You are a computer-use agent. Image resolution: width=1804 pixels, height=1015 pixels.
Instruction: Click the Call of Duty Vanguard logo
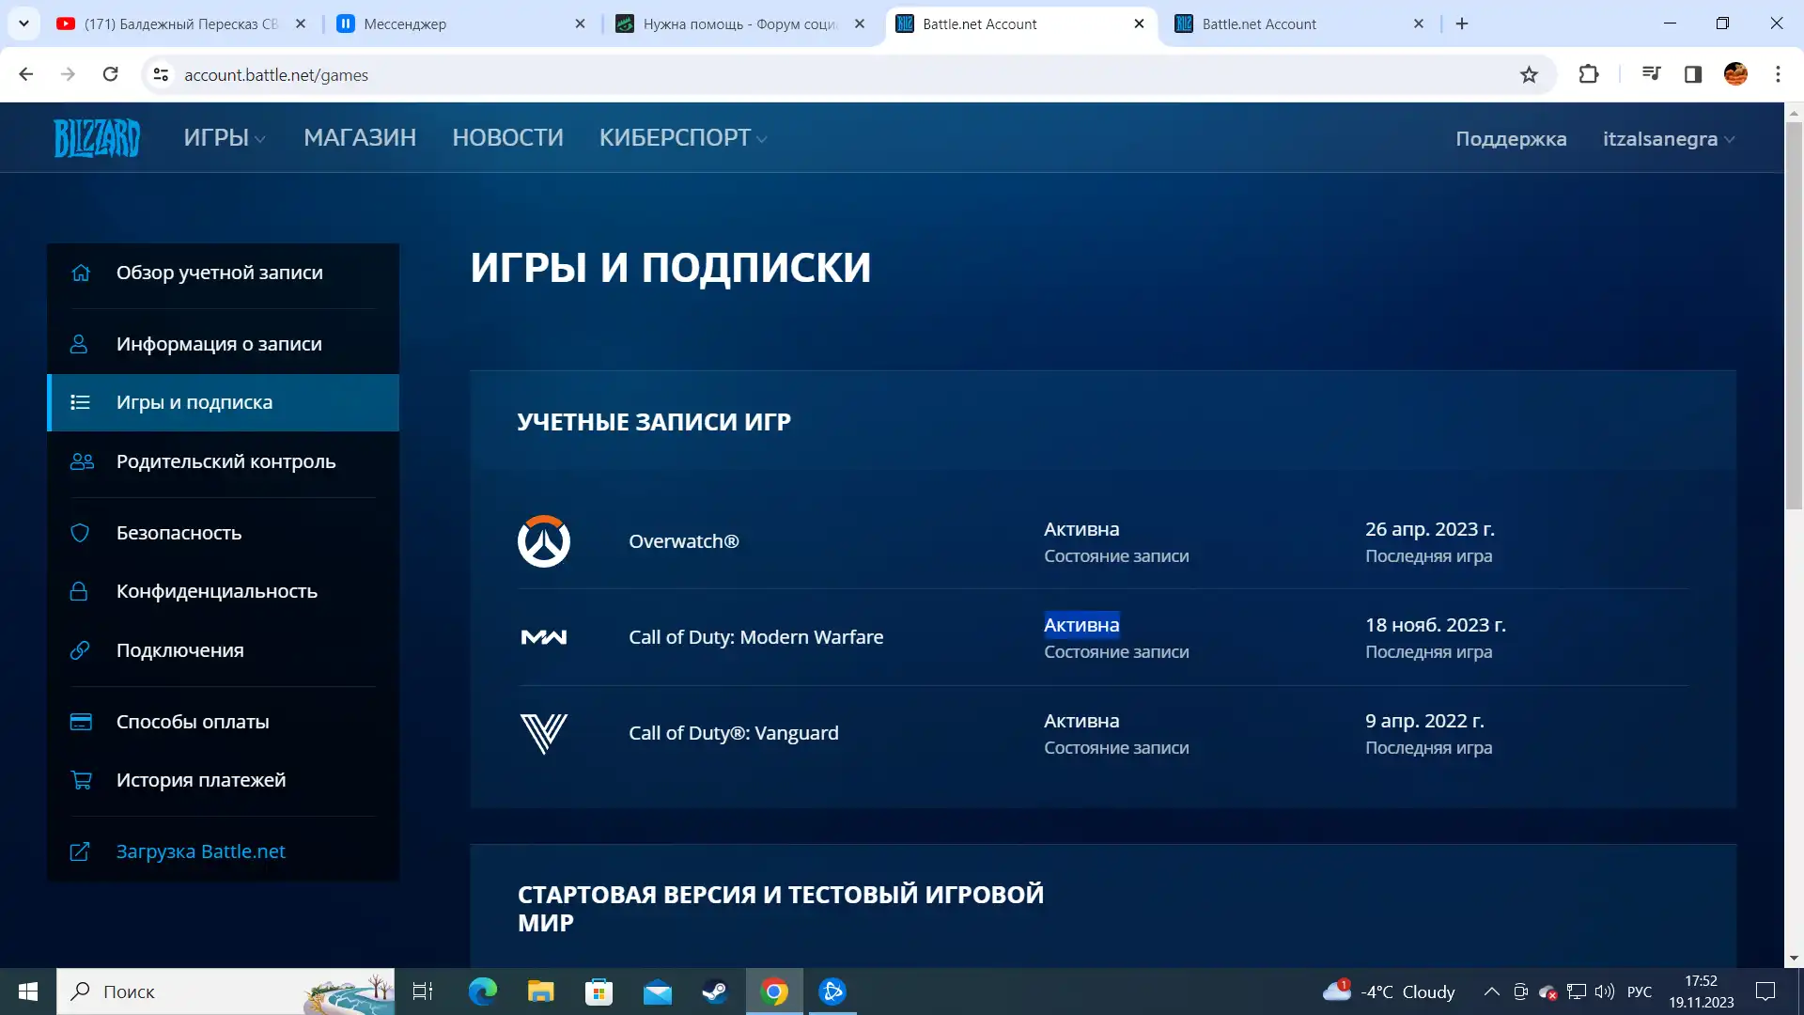click(544, 733)
